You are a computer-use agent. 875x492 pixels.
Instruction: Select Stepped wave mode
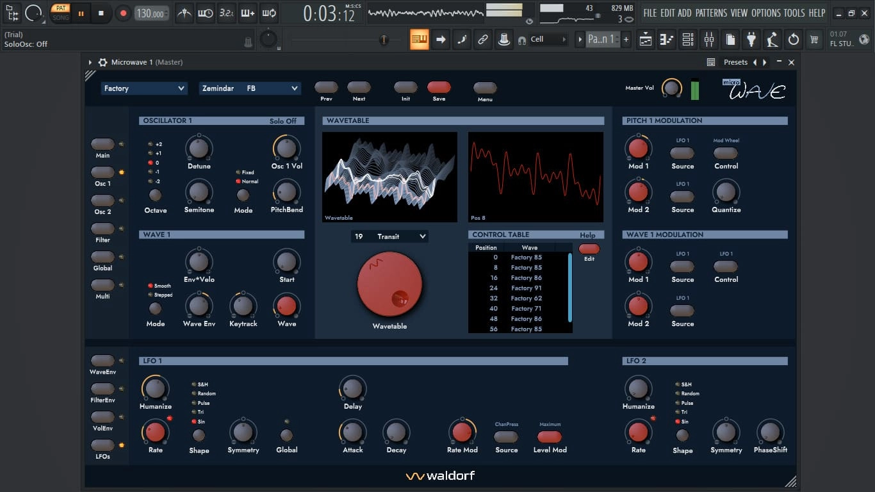pos(151,295)
